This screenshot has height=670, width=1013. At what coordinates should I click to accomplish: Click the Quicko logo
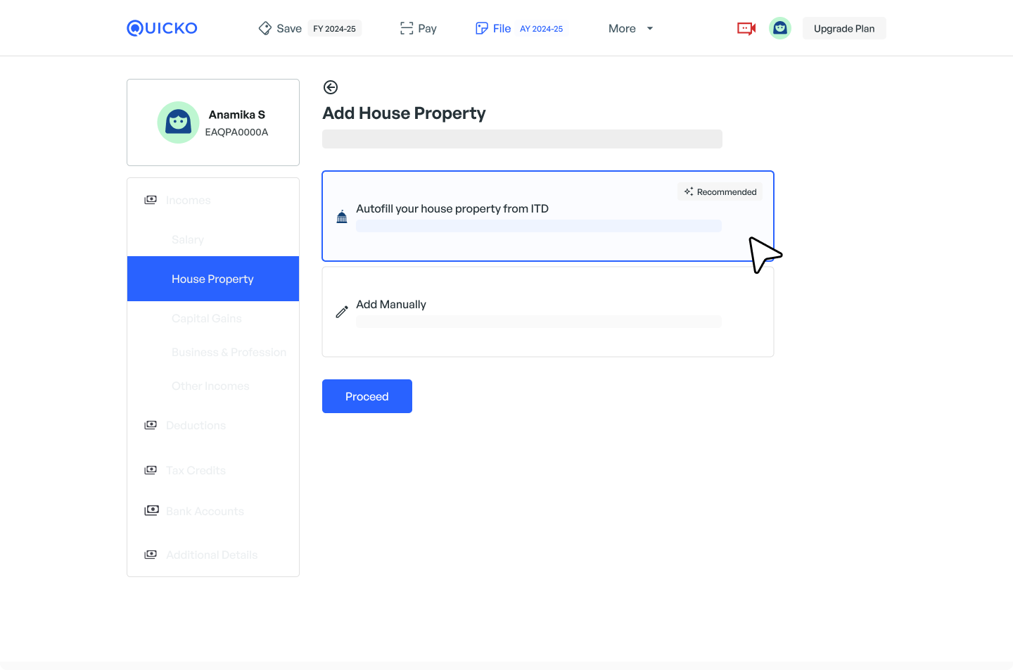[x=162, y=28]
